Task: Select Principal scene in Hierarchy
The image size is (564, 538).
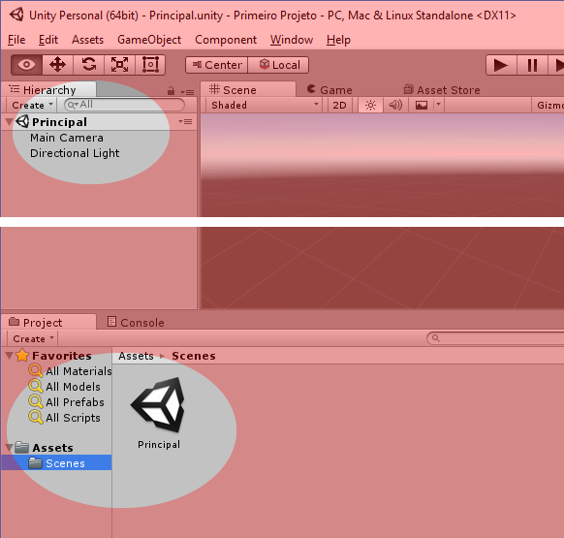Action: [99, 121]
